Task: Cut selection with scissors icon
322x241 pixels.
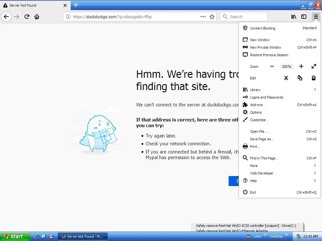Action: [286, 78]
